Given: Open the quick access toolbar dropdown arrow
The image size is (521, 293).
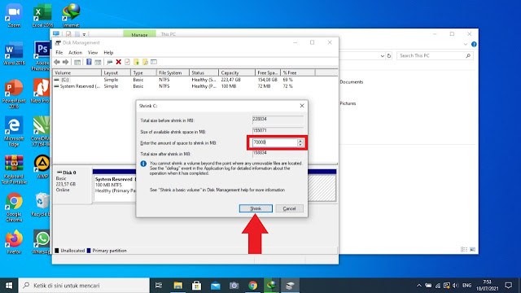Looking at the screenshot, I should click(84, 34).
